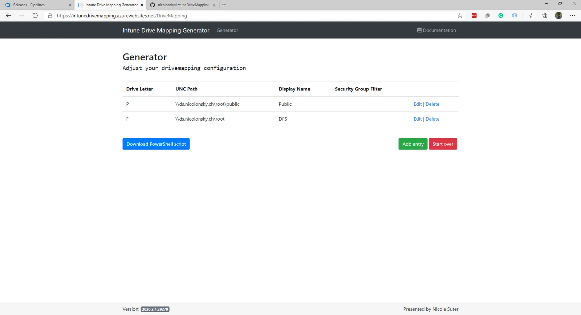The image size is (581, 315).
Task: Click Presented by Nicola Suter footer text
Action: 431,309
